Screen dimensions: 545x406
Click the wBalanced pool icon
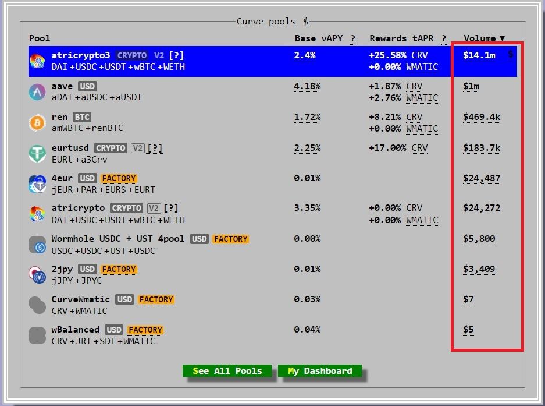(x=37, y=336)
